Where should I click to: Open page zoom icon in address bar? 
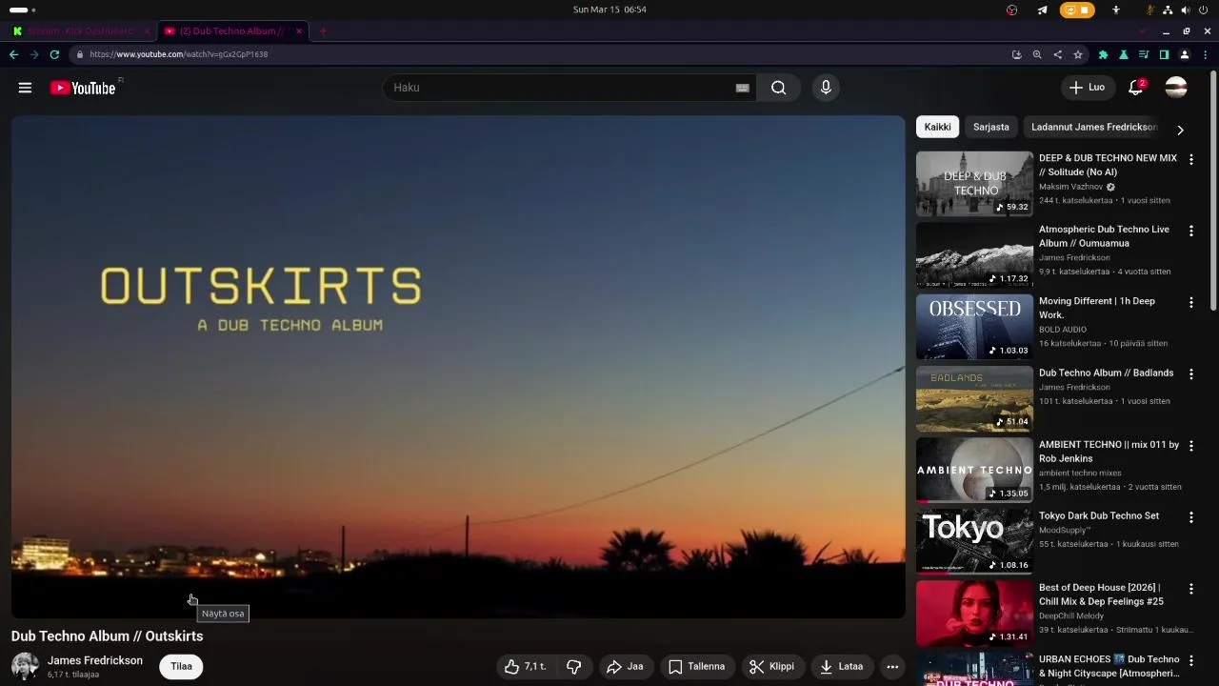1037,54
